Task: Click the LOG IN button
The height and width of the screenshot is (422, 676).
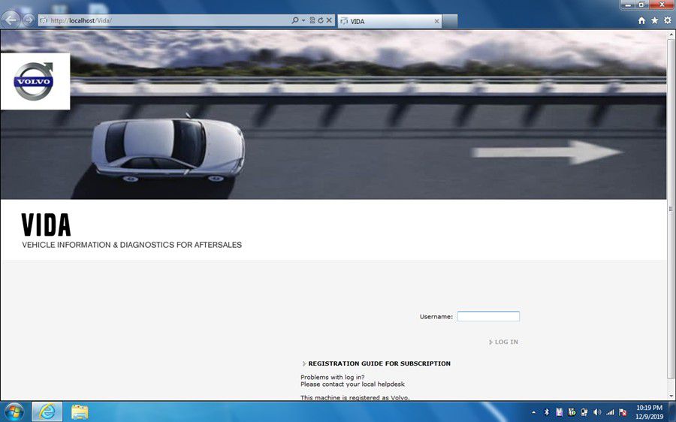Action: [505, 342]
